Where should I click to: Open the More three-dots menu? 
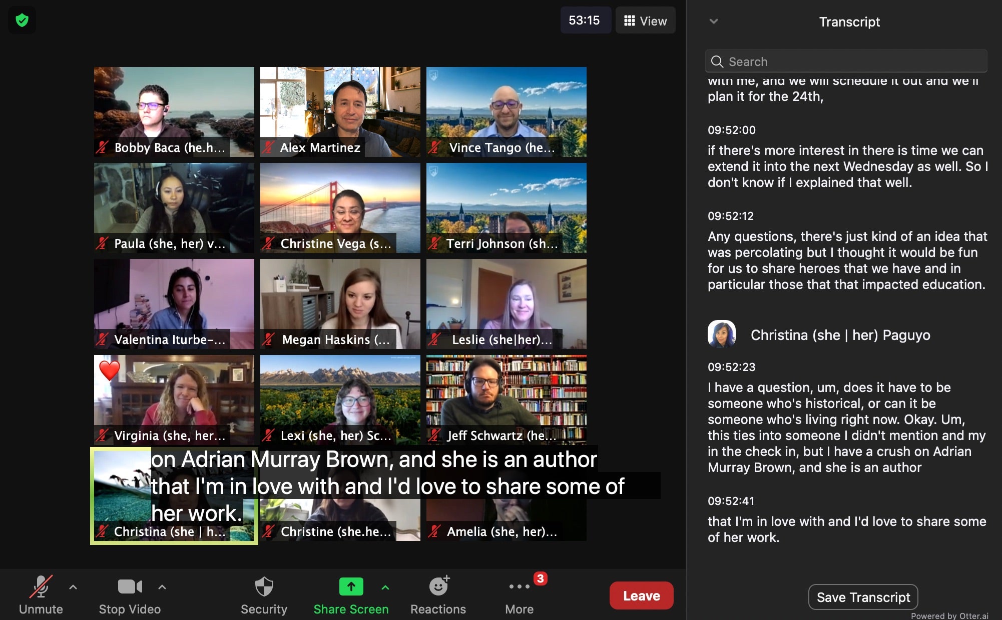click(519, 586)
